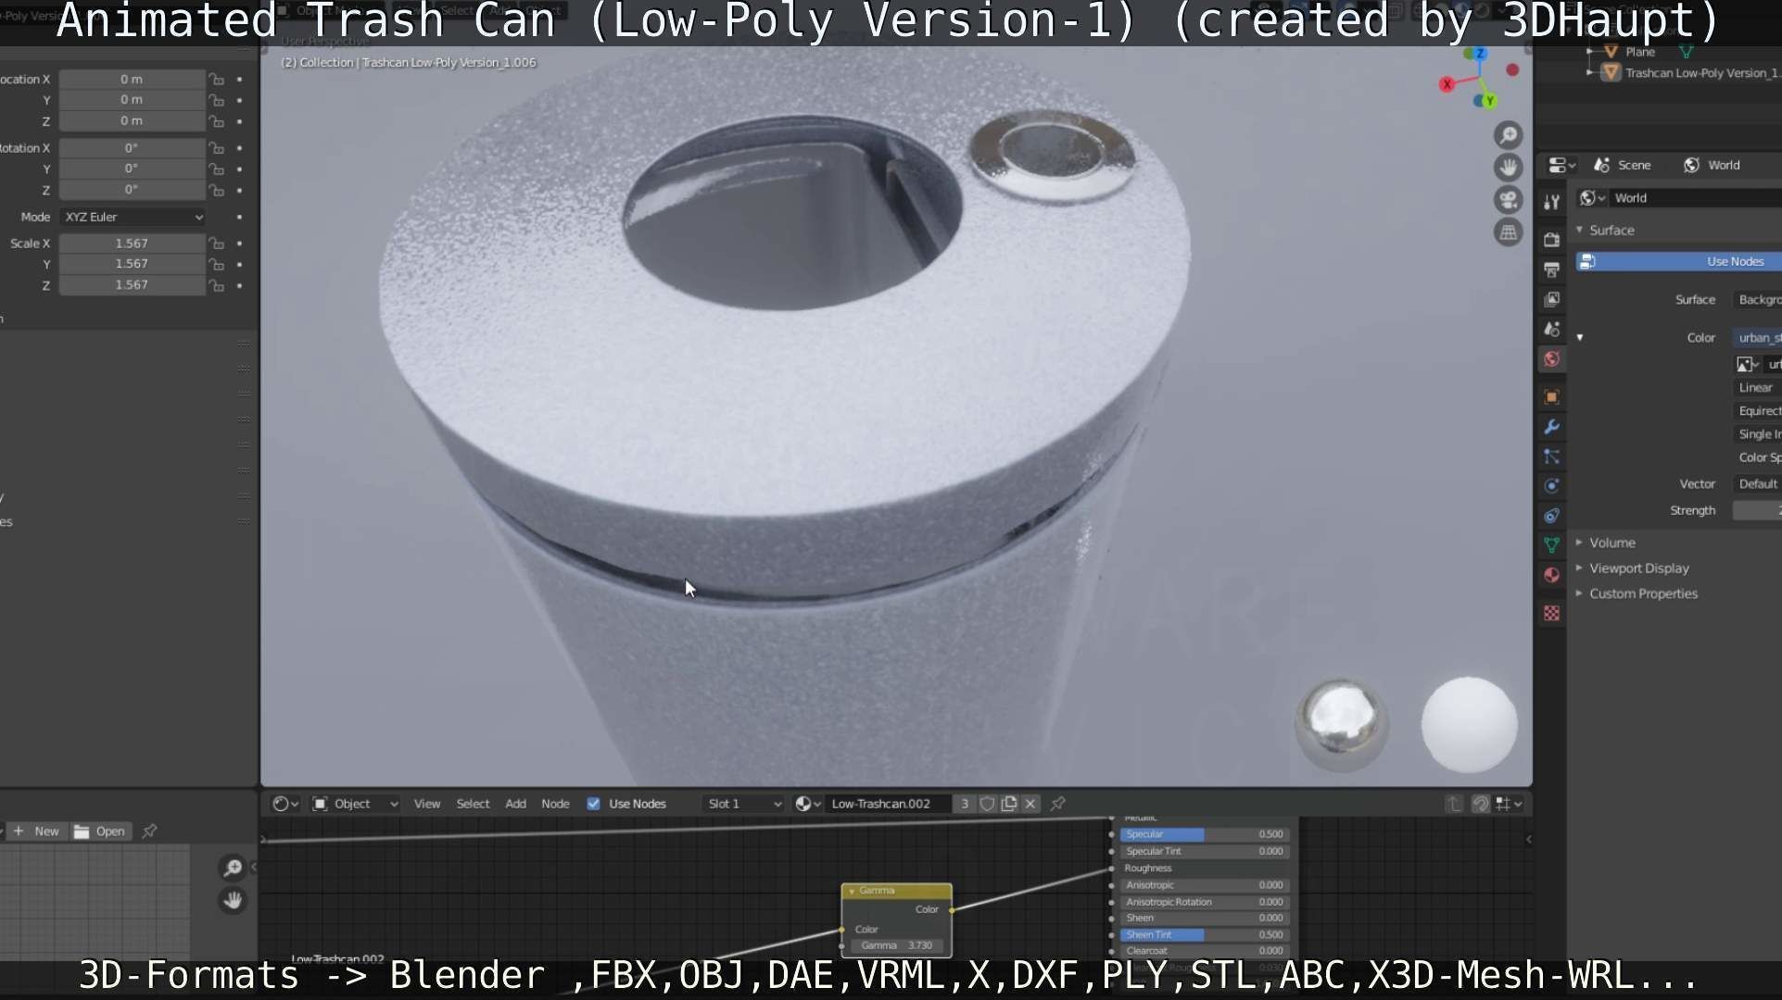Open the Scene properties tab icon
Image resolution: width=1782 pixels, height=1000 pixels.
coord(1551,329)
